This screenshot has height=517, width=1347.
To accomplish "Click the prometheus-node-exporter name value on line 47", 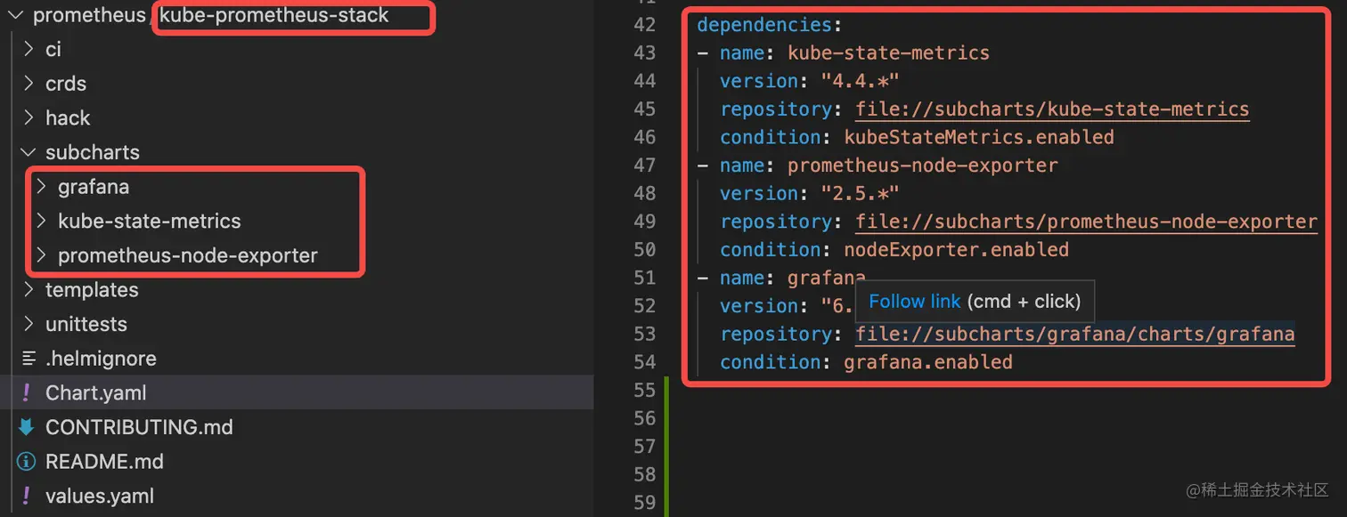I will [x=923, y=166].
